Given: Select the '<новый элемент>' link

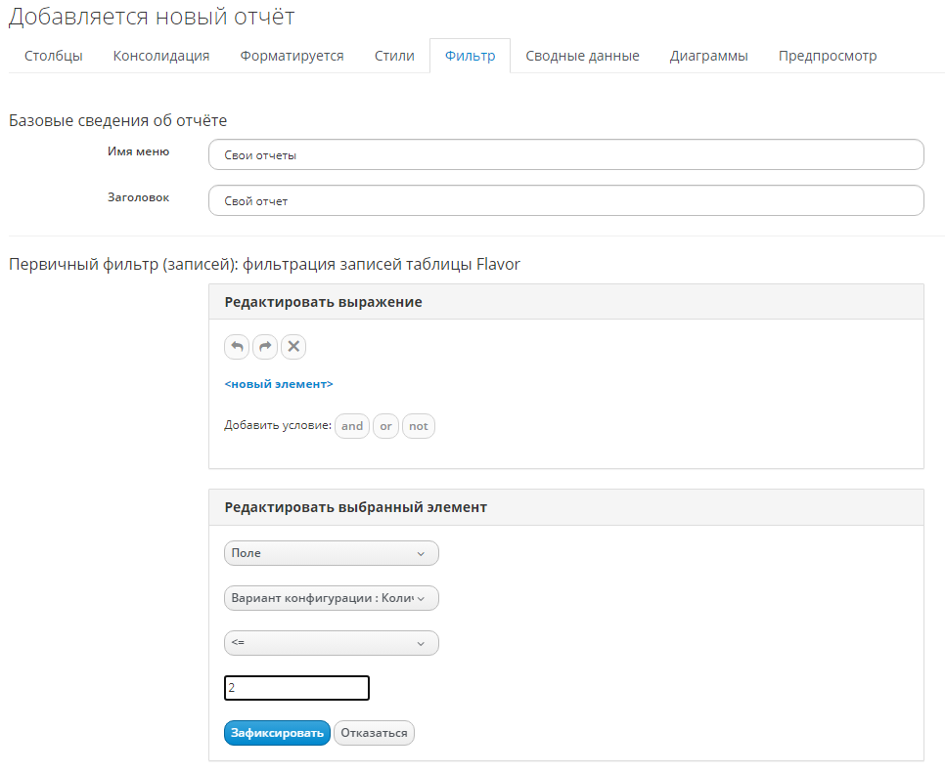Looking at the screenshot, I should pyautogui.click(x=279, y=384).
